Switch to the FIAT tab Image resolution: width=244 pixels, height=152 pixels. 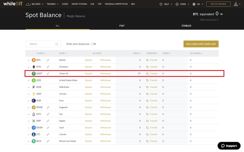tap(122, 26)
